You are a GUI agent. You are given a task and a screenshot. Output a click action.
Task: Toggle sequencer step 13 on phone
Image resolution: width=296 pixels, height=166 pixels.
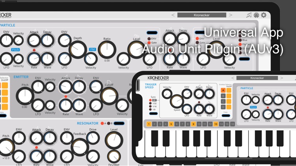215,124
